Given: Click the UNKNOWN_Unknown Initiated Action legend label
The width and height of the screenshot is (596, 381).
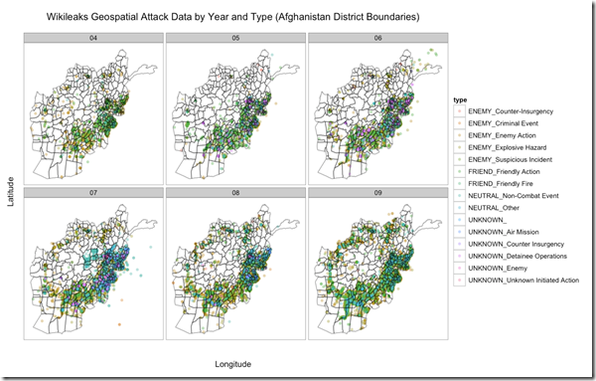Looking at the screenshot, I should point(523,281).
